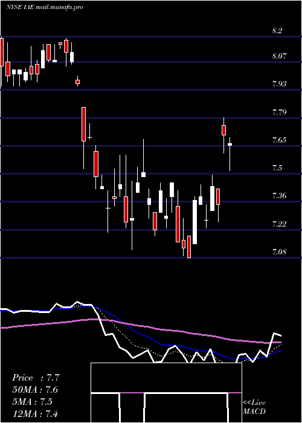Click the 7.36 price axis label
The height and width of the screenshot is (423, 302).
(279, 196)
